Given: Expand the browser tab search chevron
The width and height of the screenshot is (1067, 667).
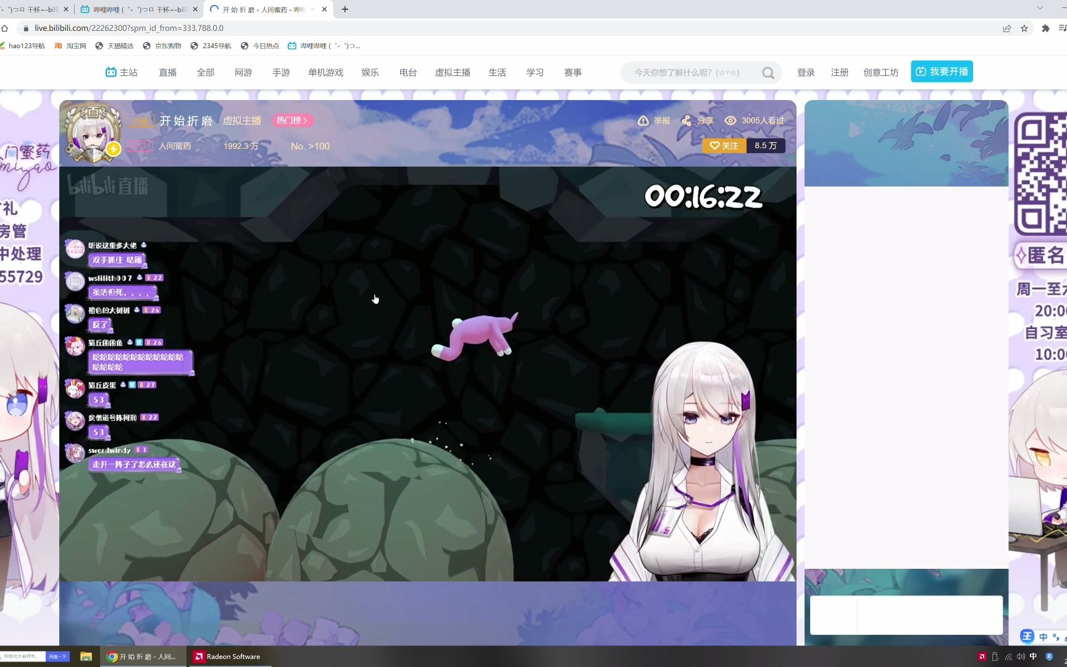Looking at the screenshot, I should coord(1040,9).
